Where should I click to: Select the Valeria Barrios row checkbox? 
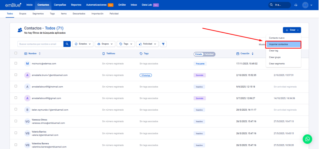tap(16, 133)
